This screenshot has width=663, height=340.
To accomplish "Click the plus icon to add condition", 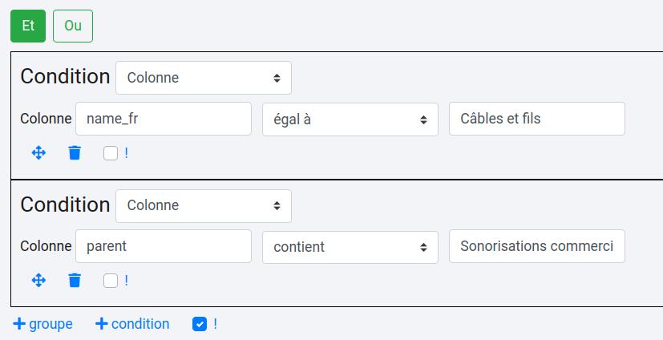I will coord(101,324).
